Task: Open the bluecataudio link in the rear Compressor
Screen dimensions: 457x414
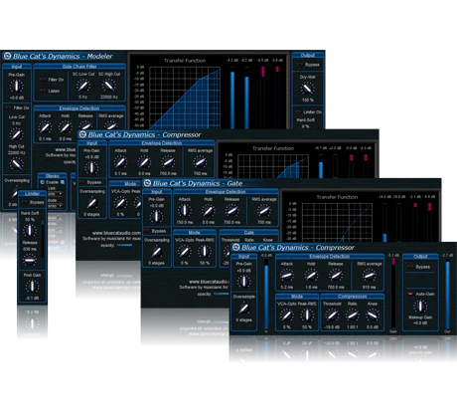Action: 116,233
